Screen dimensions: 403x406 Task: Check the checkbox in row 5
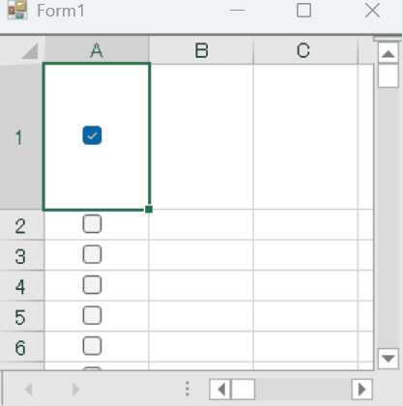[x=92, y=315]
